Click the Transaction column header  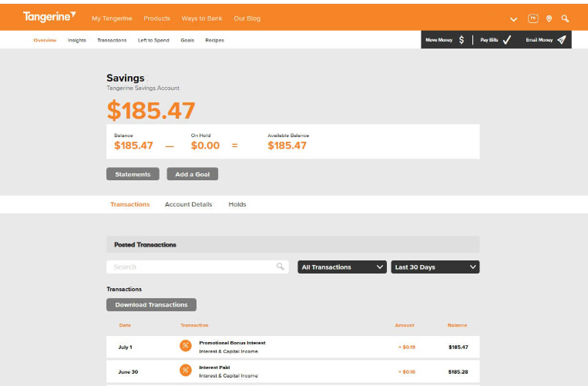194,325
